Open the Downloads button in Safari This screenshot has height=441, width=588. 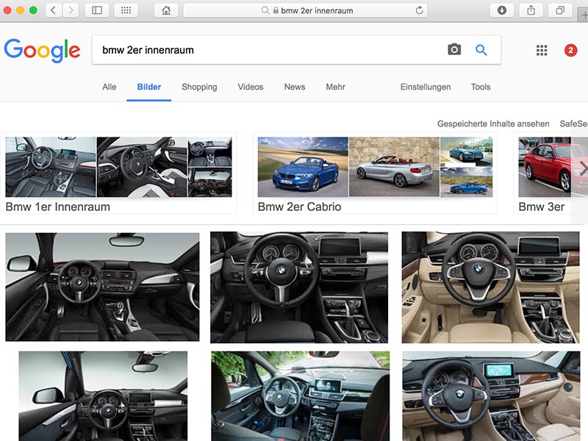(502, 10)
